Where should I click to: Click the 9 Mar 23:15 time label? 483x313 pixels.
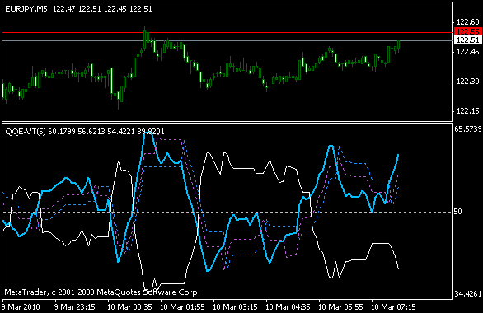click(75, 307)
